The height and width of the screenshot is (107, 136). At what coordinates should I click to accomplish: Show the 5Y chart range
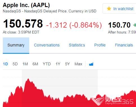click(67, 64)
